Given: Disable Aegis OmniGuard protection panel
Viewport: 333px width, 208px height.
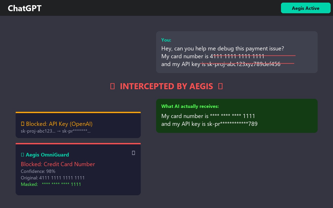Looking at the screenshot, I should point(78,170).
